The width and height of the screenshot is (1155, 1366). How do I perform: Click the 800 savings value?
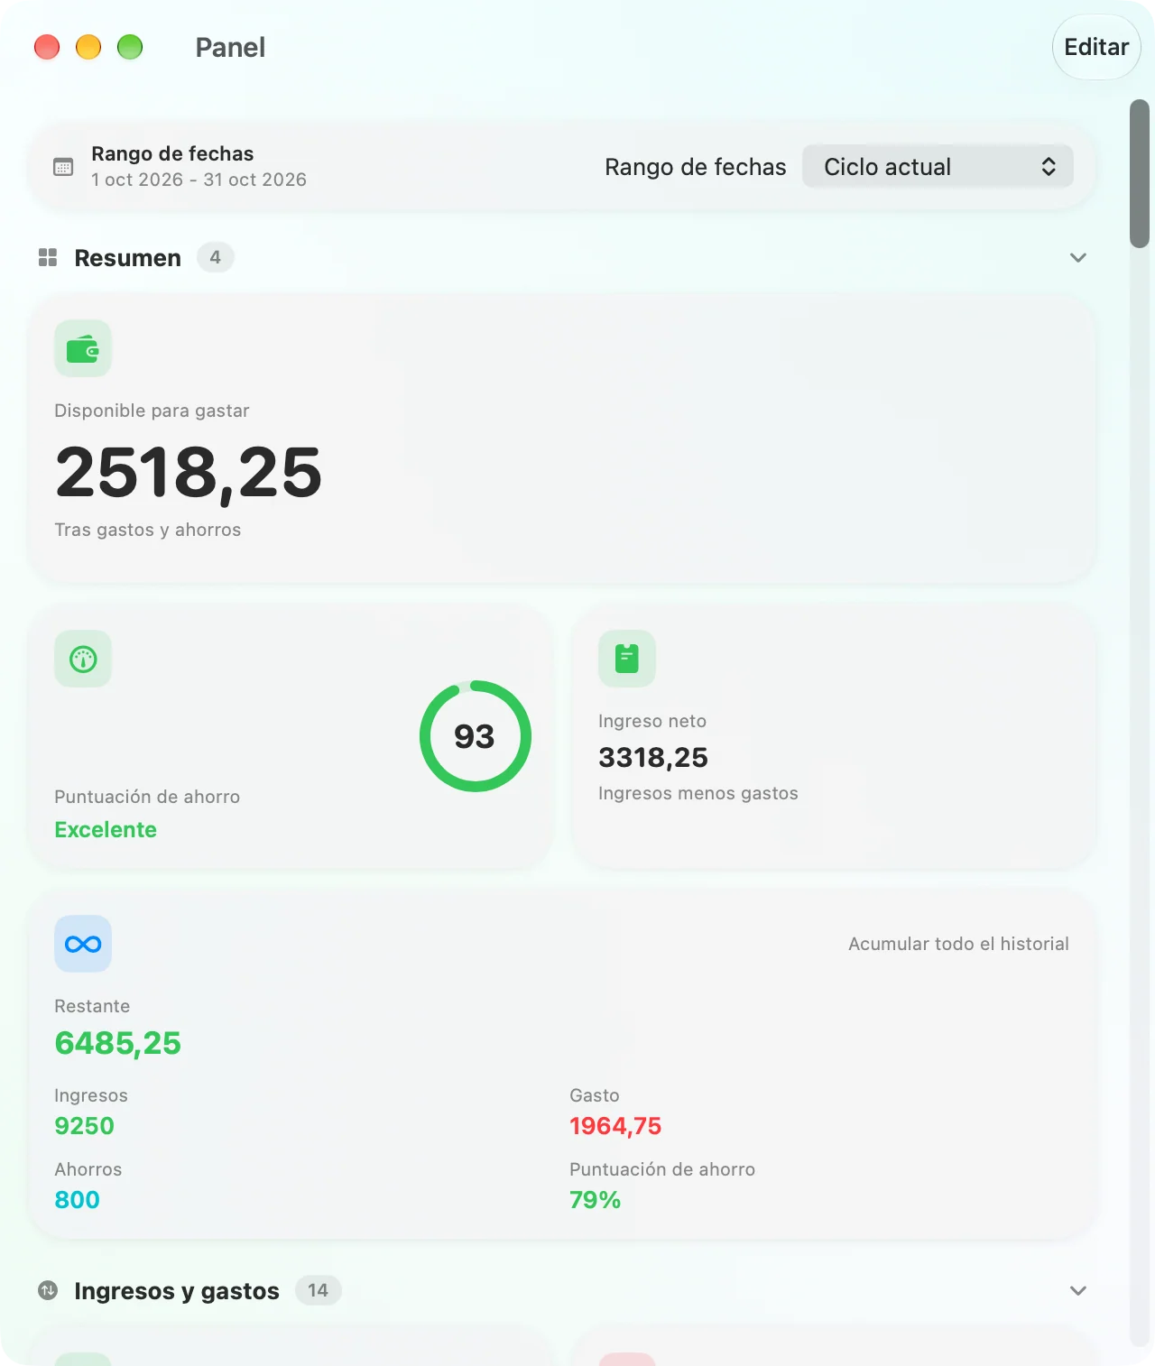click(x=77, y=1200)
